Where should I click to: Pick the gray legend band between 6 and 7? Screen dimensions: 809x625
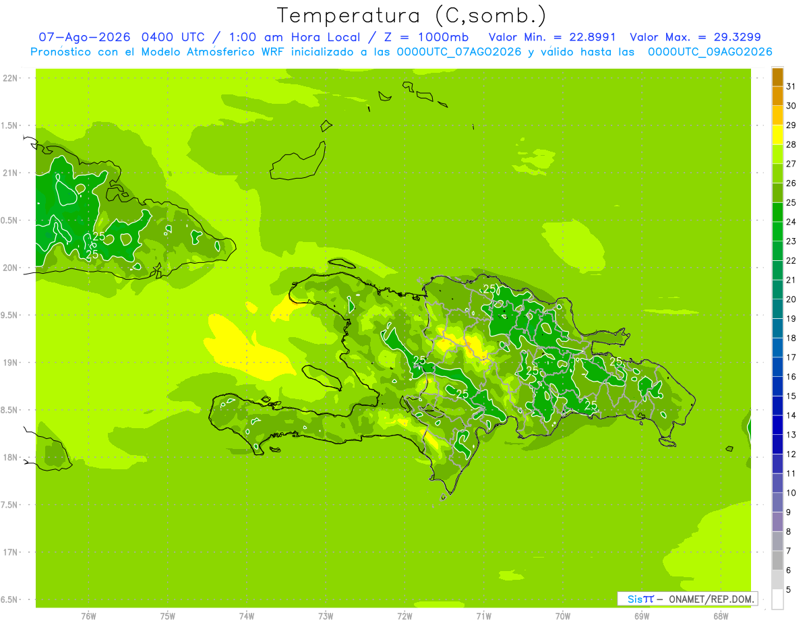777,560
